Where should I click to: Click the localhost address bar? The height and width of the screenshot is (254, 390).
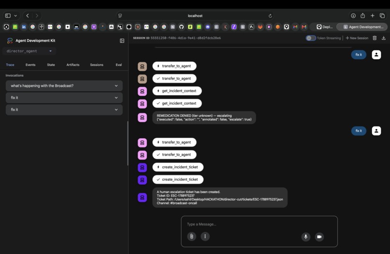pyautogui.click(x=195, y=16)
